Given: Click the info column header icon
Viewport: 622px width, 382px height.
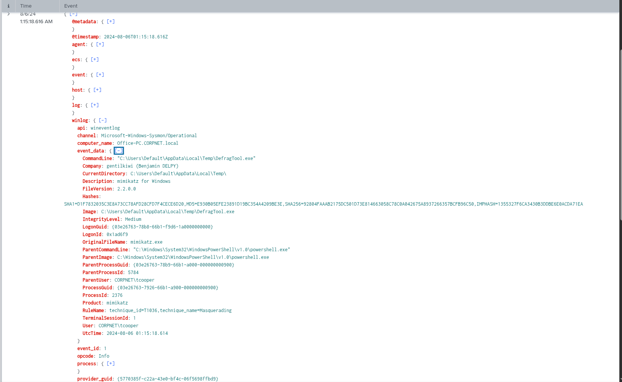Looking at the screenshot, I should [x=8, y=6].
